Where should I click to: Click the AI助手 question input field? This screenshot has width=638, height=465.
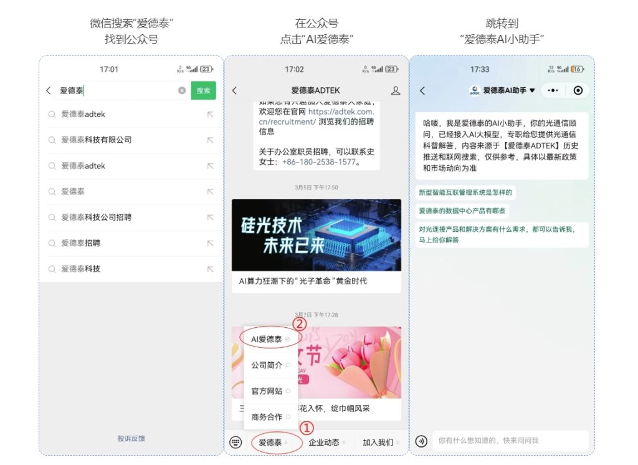pyautogui.click(x=508, y=441)
